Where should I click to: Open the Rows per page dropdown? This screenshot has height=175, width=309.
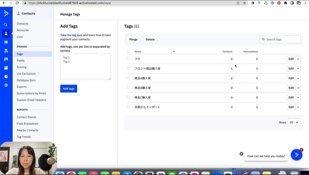tap(294, 122)
